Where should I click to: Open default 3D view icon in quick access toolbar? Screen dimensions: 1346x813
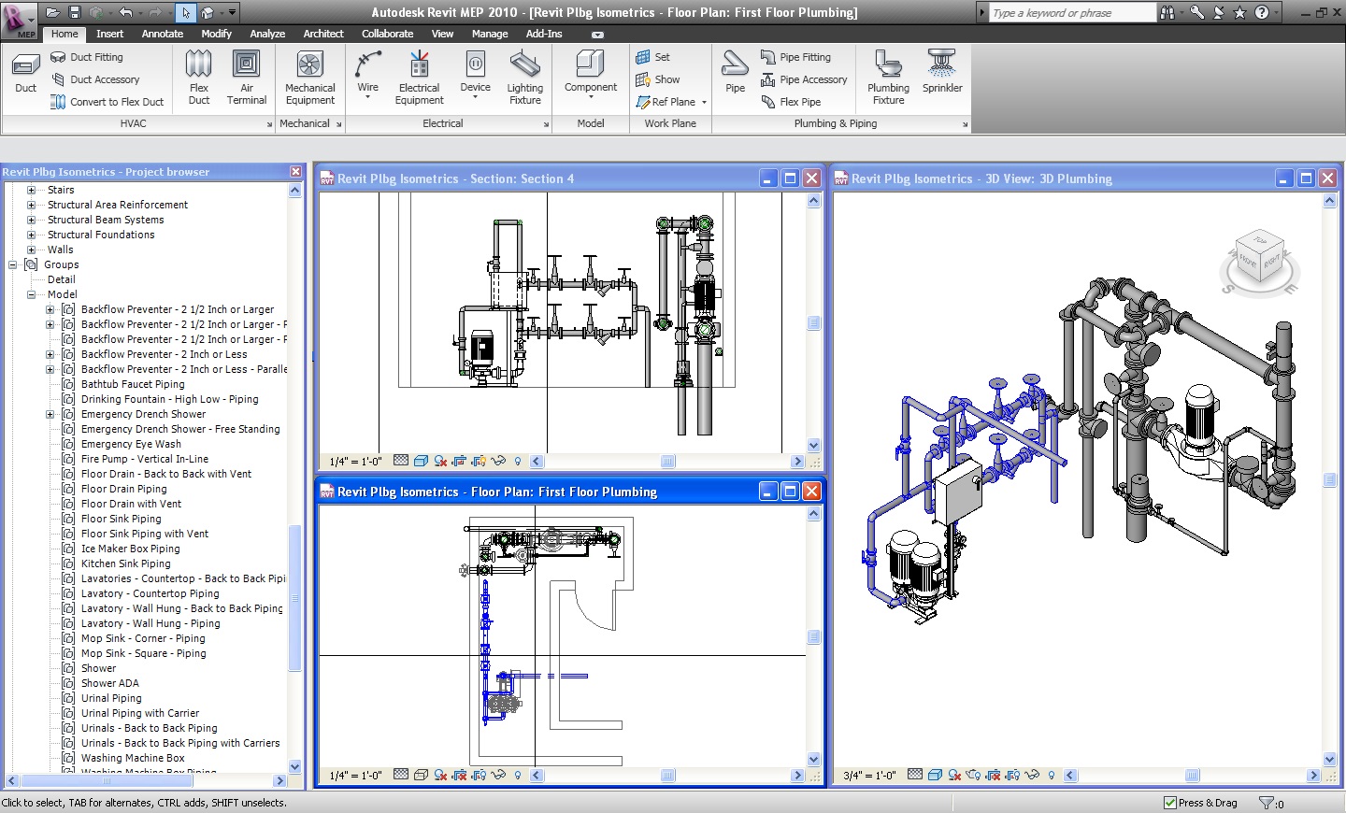[x=208, y=12]
